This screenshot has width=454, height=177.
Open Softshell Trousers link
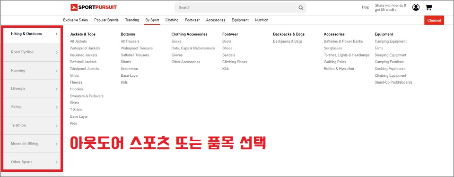coord(135,55)
